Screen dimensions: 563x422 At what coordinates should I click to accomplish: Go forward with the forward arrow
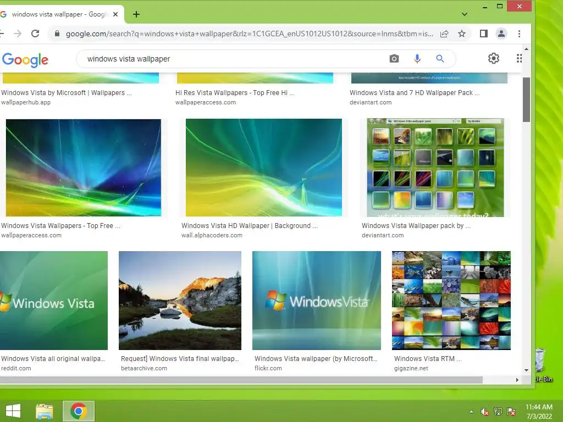click(17, 34)
